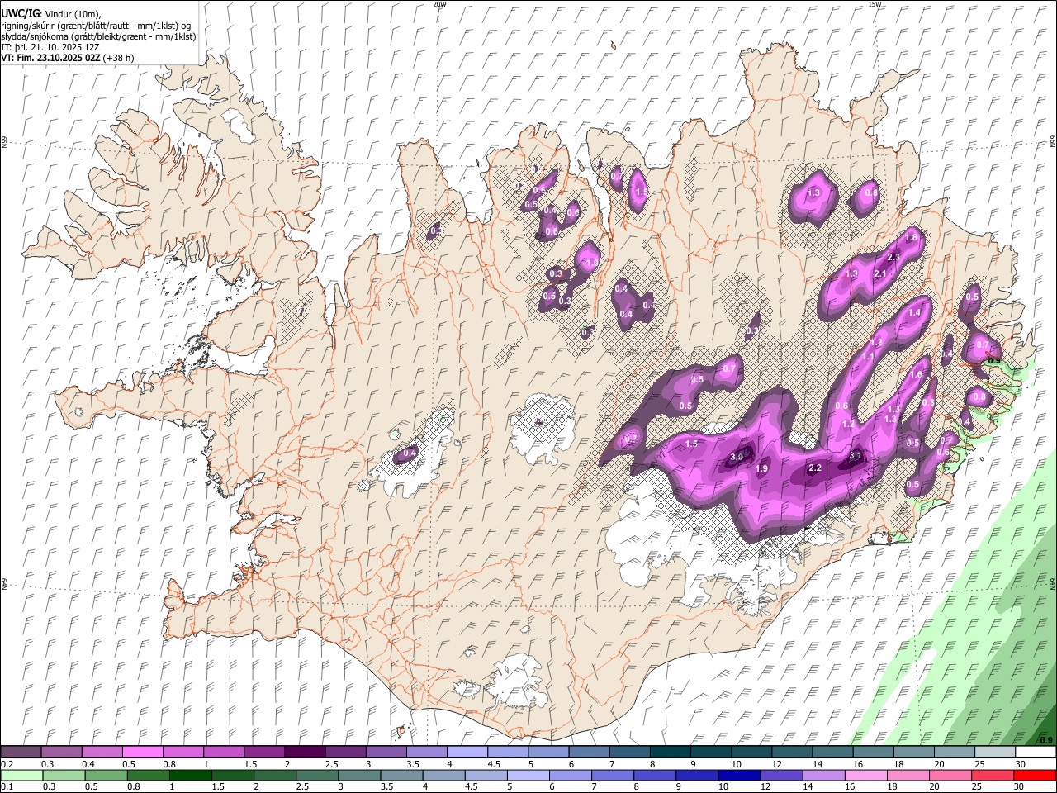Image resolution: width=1057 pixels, height=793 pixels.
Task: Click the 1.9 precipitation value label
Action: (762, 468)
